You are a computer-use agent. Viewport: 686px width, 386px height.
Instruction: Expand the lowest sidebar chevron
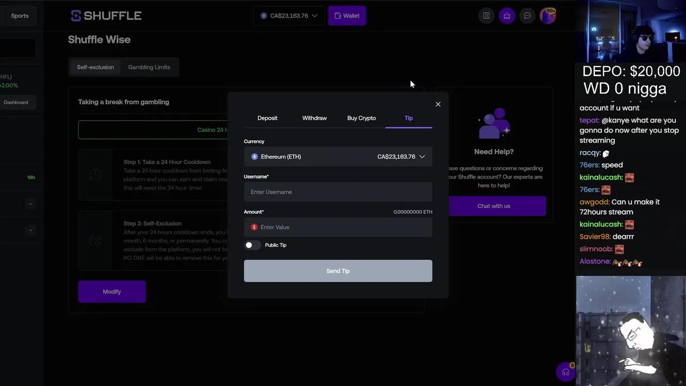[31, 230]
